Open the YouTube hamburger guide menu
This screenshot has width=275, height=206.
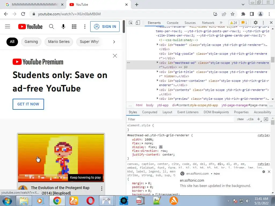[8, 27]
